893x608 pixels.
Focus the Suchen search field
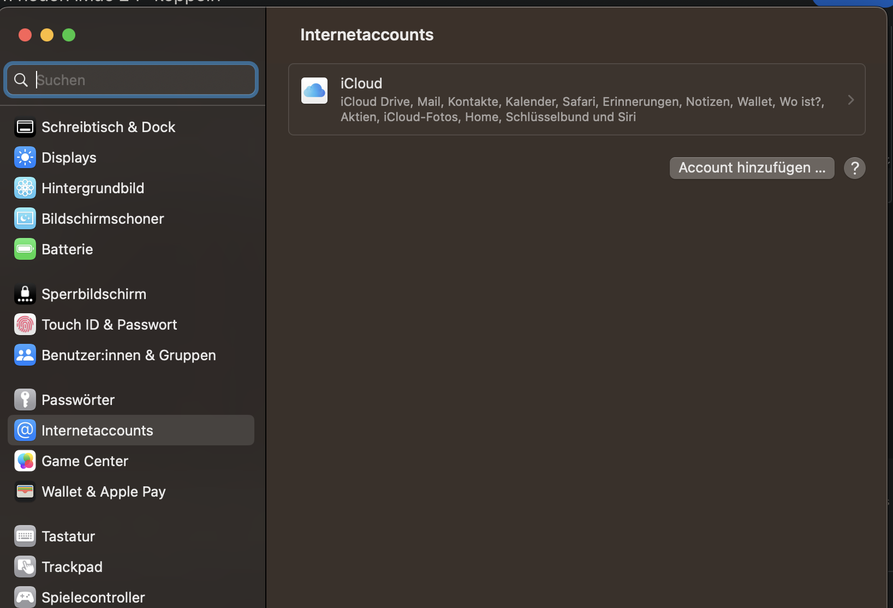[142, 80]
